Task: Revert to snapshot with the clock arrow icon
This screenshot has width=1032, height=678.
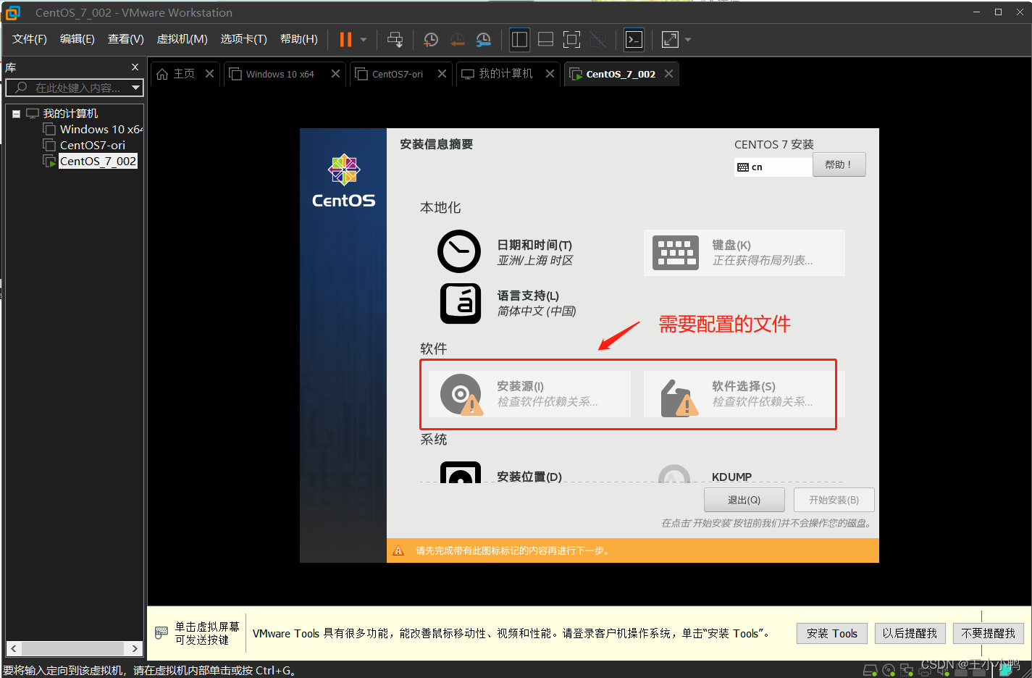Action: [457, 40]
